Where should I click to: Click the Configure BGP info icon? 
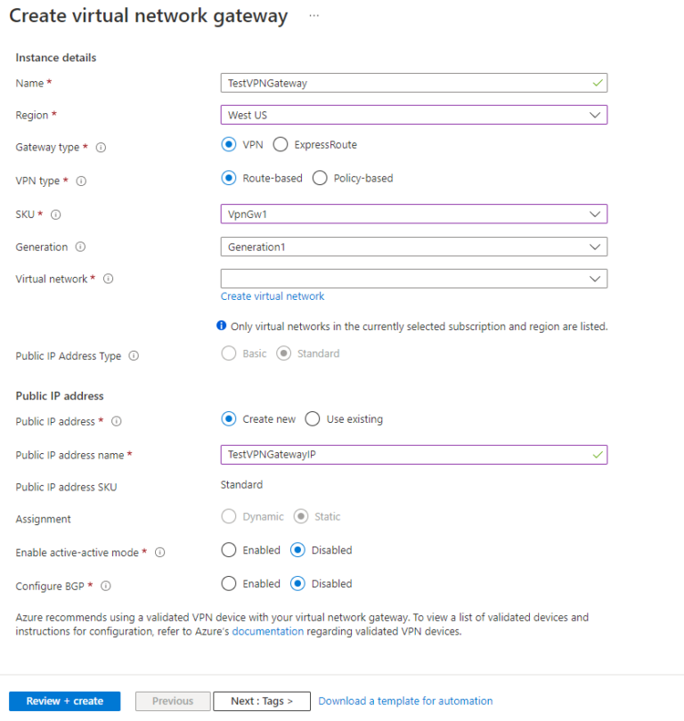105,586
